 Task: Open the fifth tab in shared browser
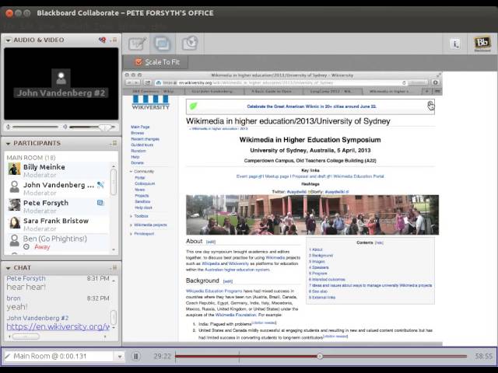(389, 92)
